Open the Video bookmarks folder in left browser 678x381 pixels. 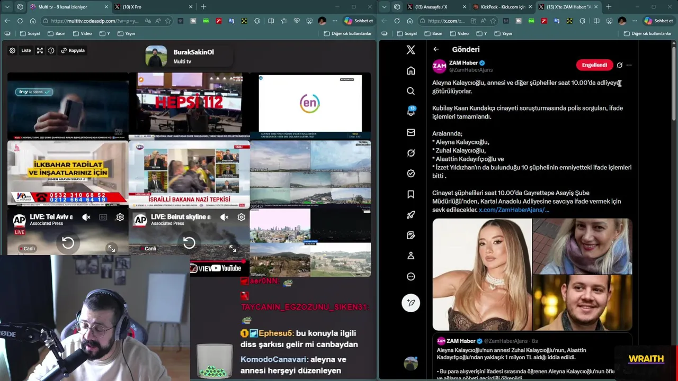(82, 33)
